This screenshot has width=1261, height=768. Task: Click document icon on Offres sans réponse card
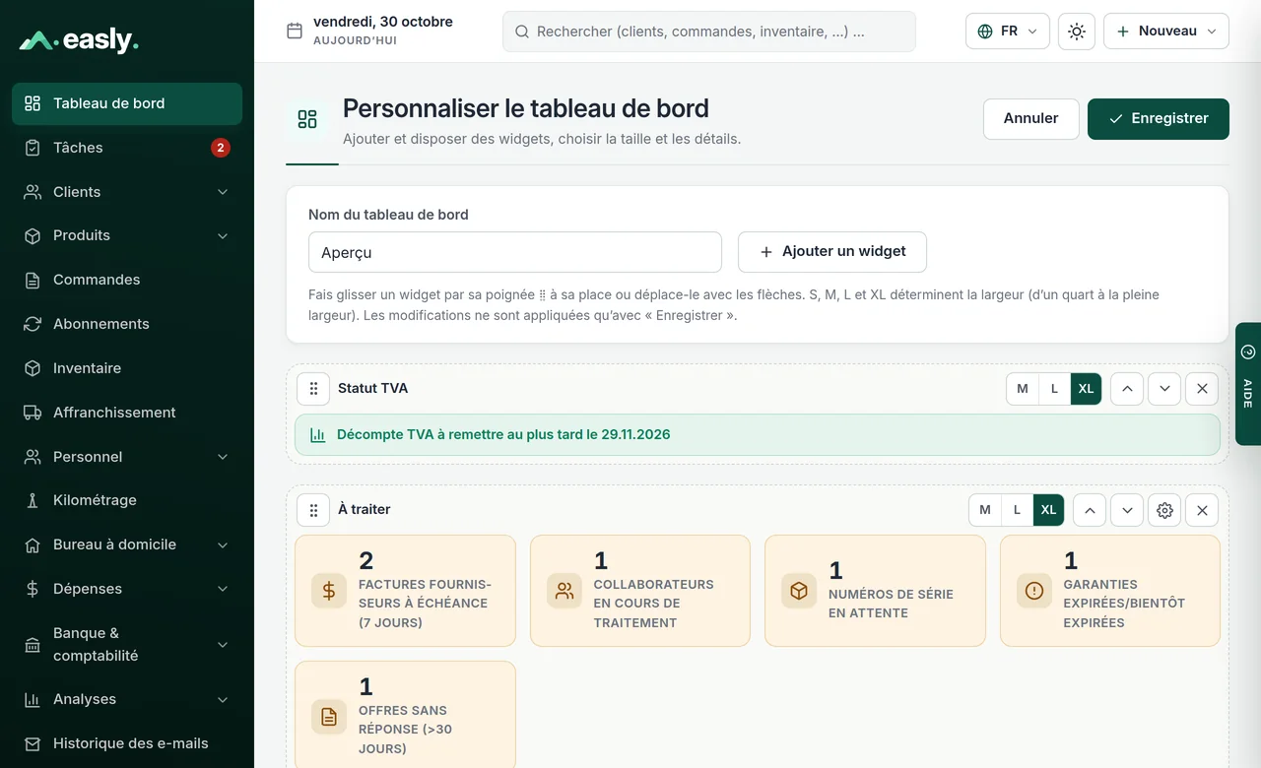coord(329,717)
